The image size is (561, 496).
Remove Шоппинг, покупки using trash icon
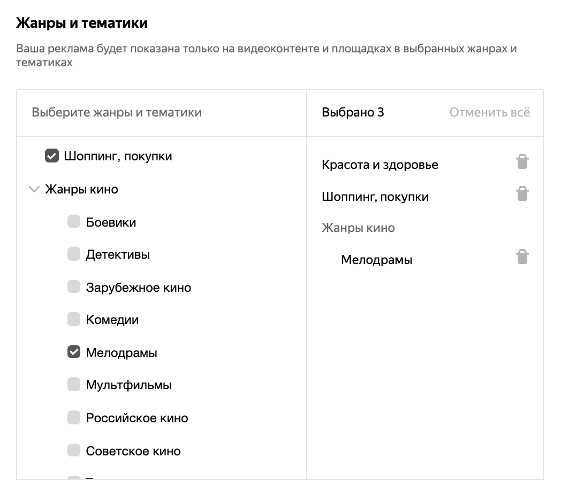522,193
